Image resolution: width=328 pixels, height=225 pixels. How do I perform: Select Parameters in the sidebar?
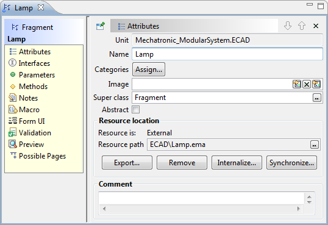click(x=32, y=75)
